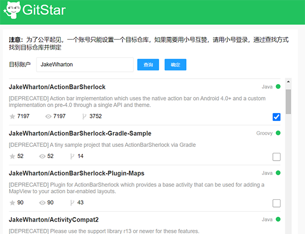Image resolution: width=305 pixels, height=234 pixels.
Task: Click the fork count 3752
Action: coord(96,116)
